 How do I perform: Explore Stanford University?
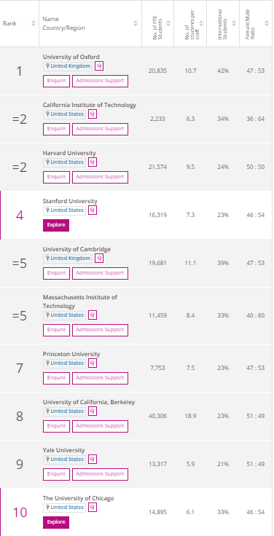56,225
